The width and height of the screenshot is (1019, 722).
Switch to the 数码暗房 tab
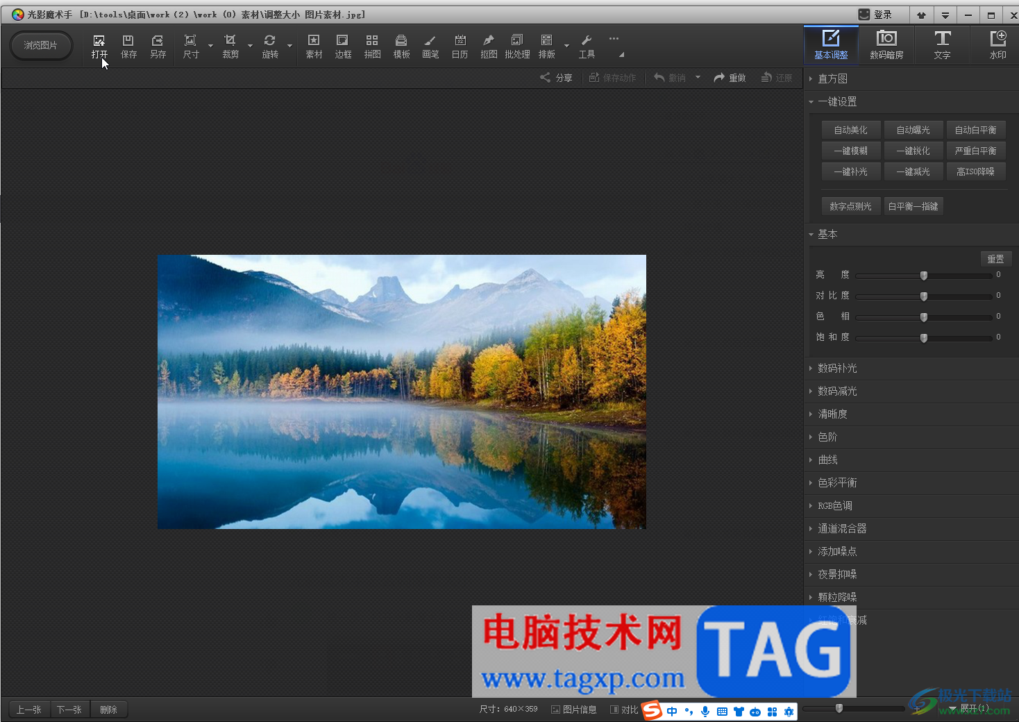(886, 44)
